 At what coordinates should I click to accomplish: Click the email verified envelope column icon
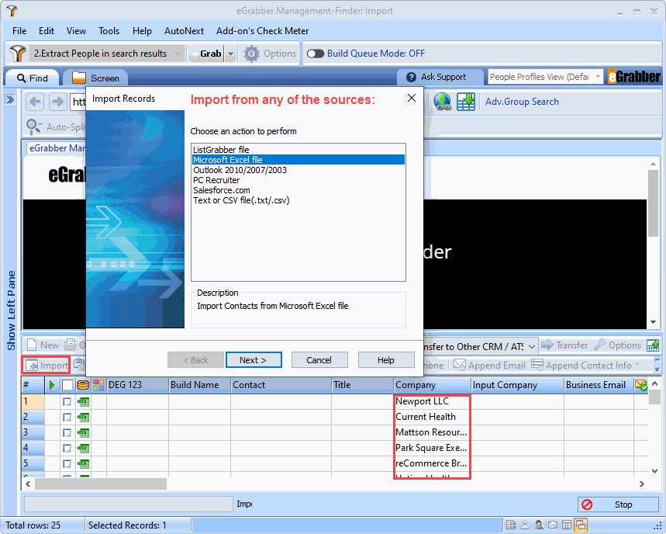coord(641,385)
